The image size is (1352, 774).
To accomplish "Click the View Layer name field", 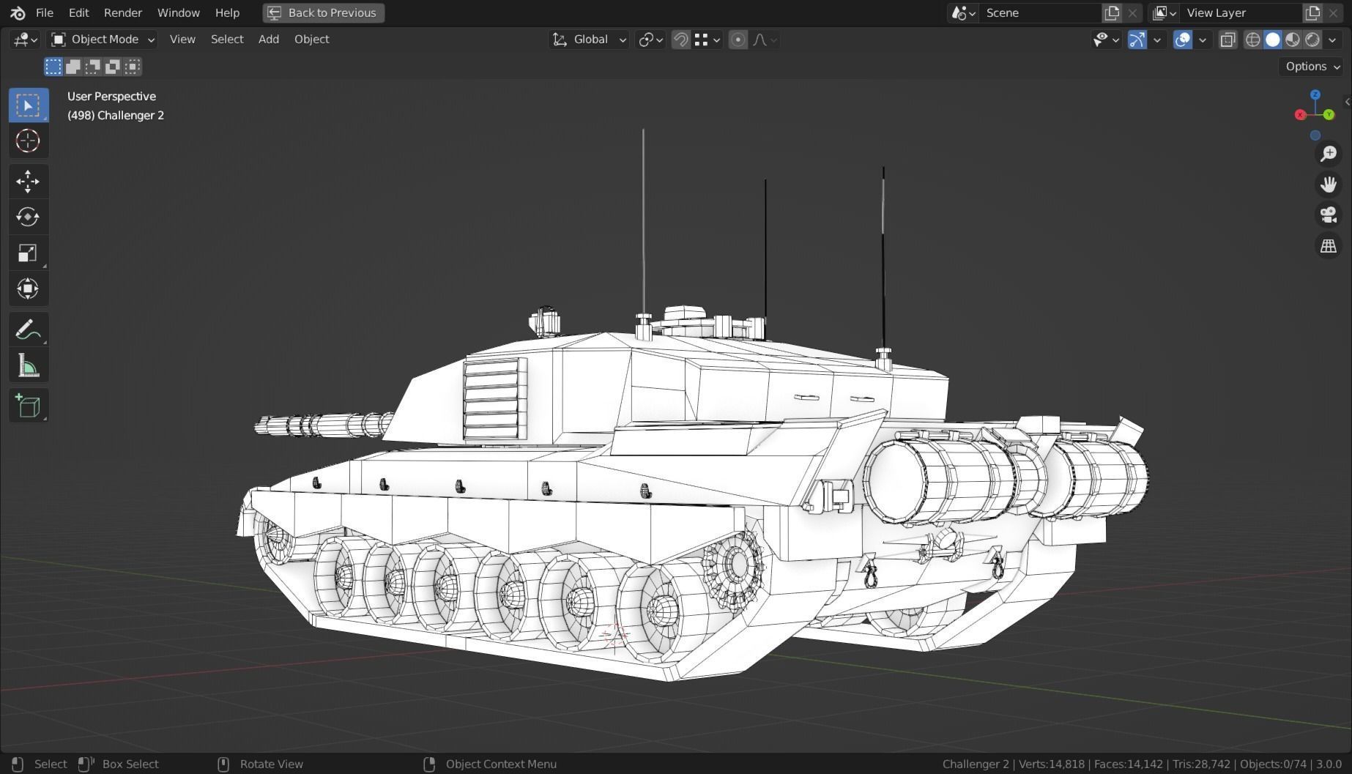I will coord(1242,12).
